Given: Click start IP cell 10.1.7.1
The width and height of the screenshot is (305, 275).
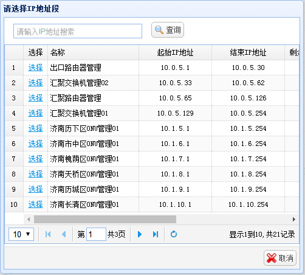Looking at the screenshot, I should pyautogui.click(x=175, y=159).
